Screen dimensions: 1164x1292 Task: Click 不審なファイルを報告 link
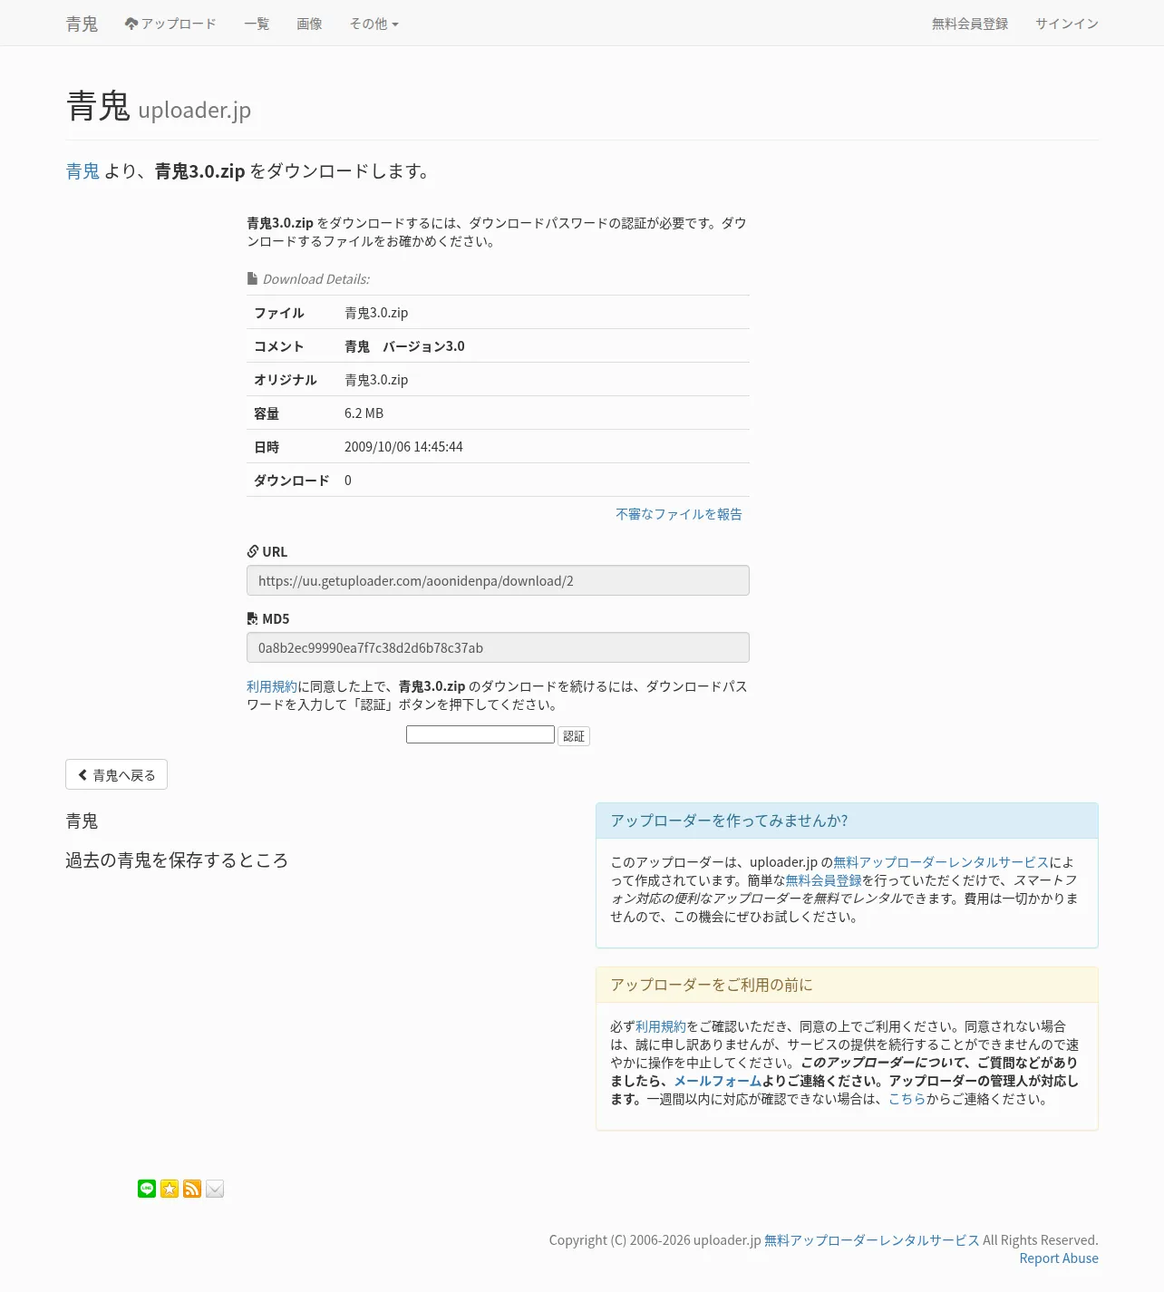point(679,514)
